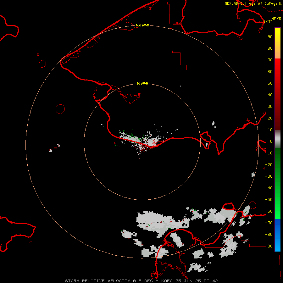Viewport: 283px width, 283px height.
Task: Click the -70 value on velocity scale
Action: tap(269, 223)
